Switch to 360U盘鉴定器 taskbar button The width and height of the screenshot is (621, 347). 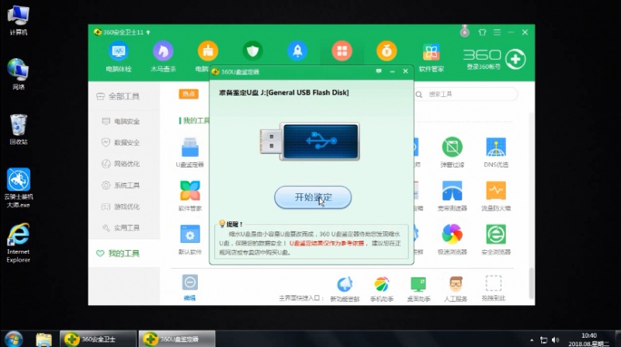pyautogui.click(x=177, y=339)
